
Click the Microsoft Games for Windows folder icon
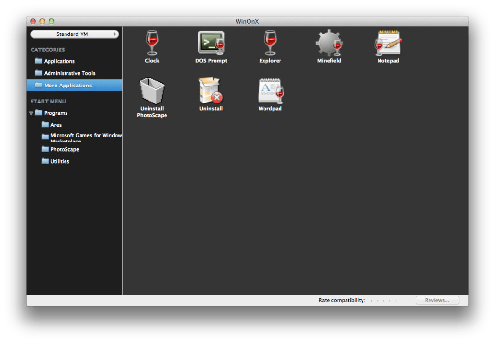[45, 137]
